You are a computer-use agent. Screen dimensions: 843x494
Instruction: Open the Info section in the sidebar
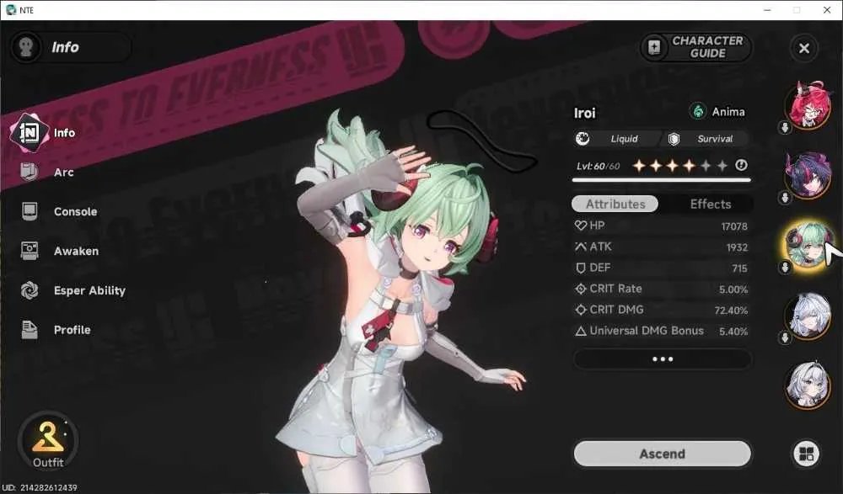[43, 133]
